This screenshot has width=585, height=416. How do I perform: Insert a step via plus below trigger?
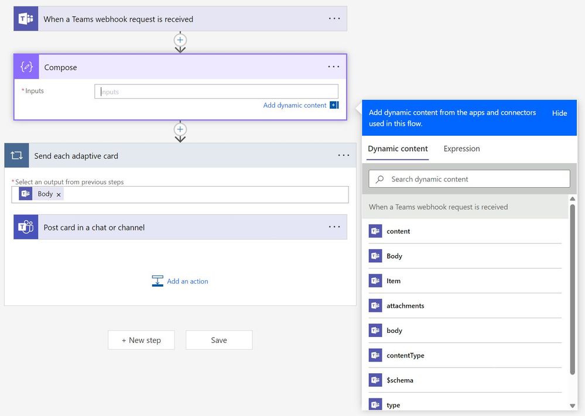[x=180, y=40]
